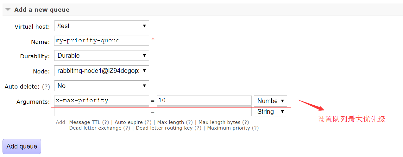Open the Virtual host dropdown
The image size is (403, 157).
click(x=101, y=26)
